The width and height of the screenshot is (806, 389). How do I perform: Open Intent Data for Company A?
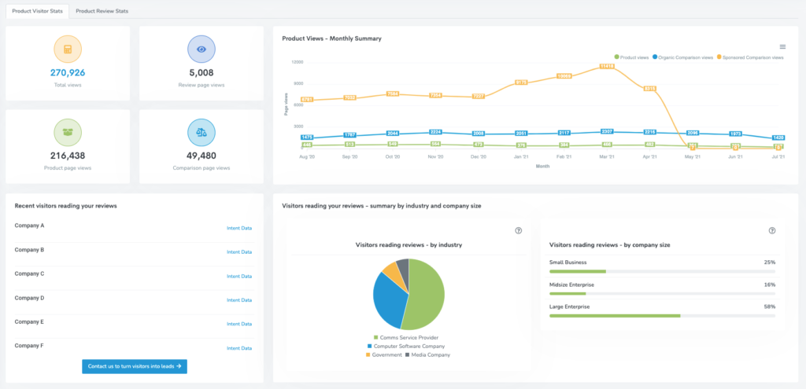click(x=239, y=229)
